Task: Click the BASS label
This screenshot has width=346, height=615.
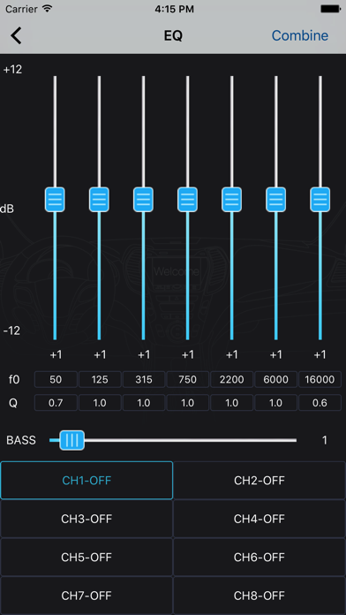Action: tap(21, 440)
